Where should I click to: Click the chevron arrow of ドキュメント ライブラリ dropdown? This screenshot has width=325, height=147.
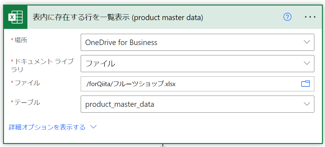click(307, 63)
